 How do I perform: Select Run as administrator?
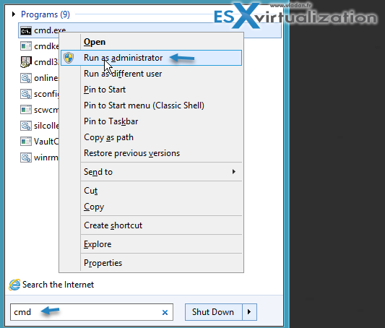151,58
